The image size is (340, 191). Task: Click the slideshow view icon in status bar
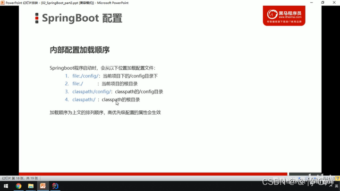point(338,178)
